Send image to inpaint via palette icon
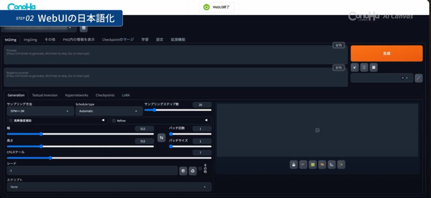The height and width of the screenshot is (198, 431). click(322, 164)
